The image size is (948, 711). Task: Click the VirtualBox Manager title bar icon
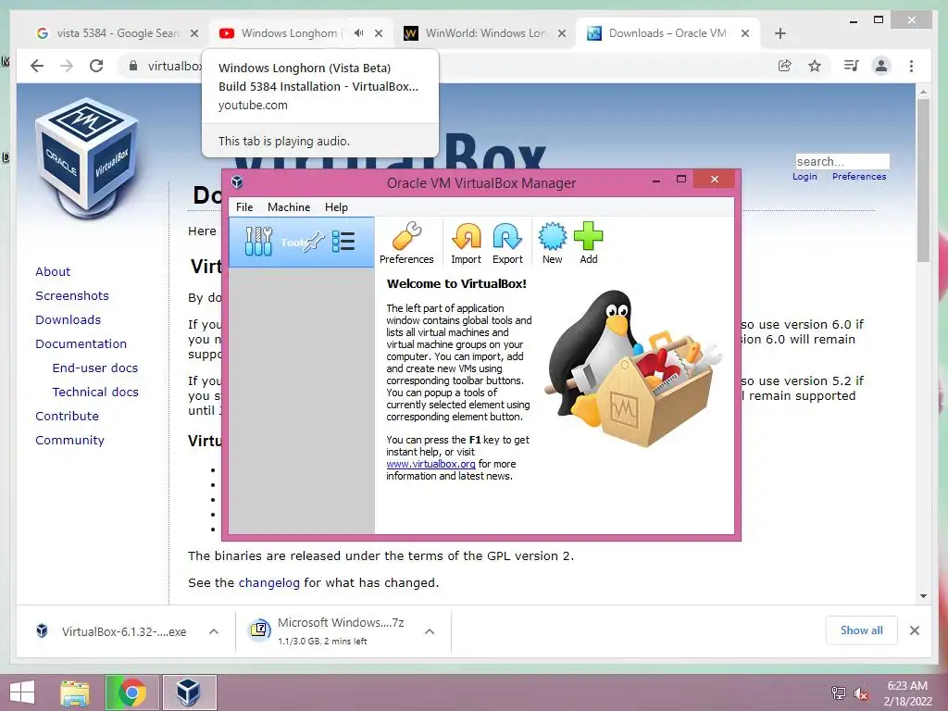coord(238,182)
